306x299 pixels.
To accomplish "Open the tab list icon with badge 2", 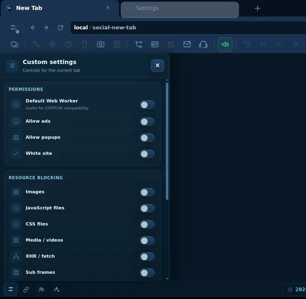I will click(x=14, y=28).
